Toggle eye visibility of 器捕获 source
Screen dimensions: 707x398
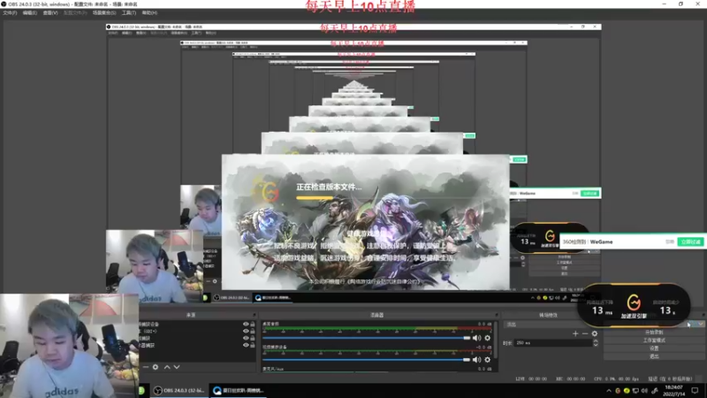click(x=246, y=345)
